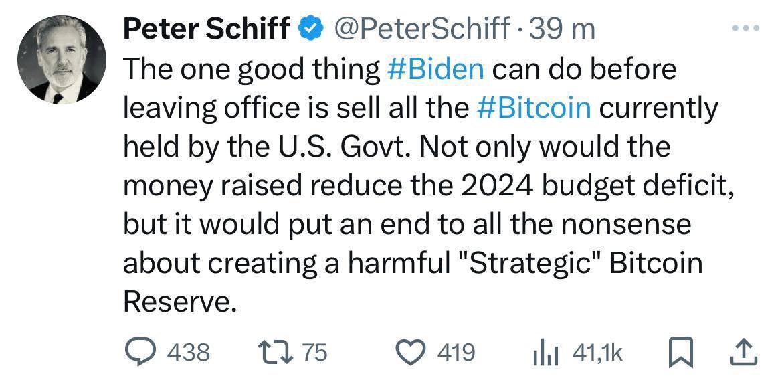This screenshot has height=376, width=782.
Task: Click the Peter Schiff display name
Action: tap(207, 29)
